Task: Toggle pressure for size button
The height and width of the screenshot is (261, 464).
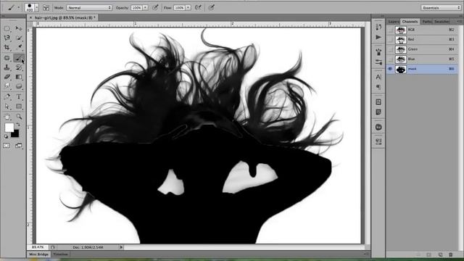Action: [x=211, y=8]
